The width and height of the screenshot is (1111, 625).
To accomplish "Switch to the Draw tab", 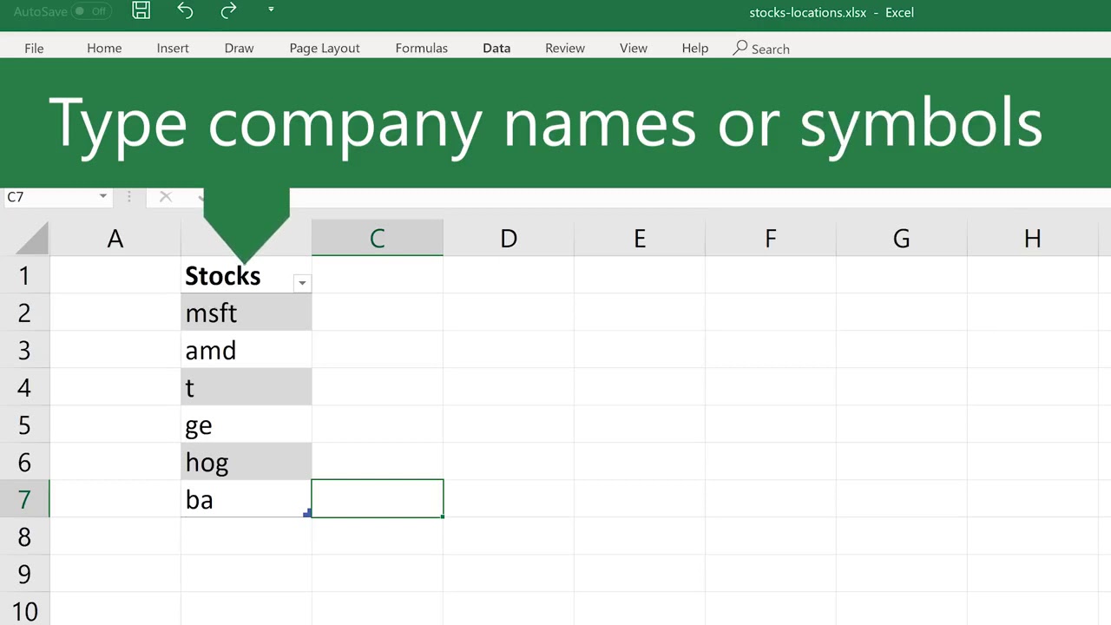I will (239, 48).
